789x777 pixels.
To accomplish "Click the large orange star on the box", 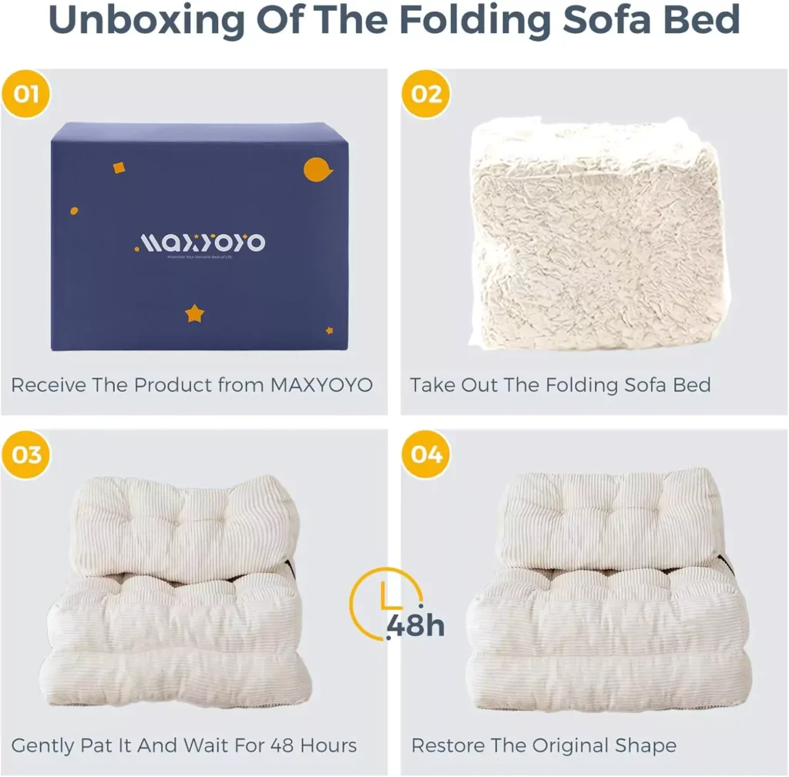I will click(194, 313).
